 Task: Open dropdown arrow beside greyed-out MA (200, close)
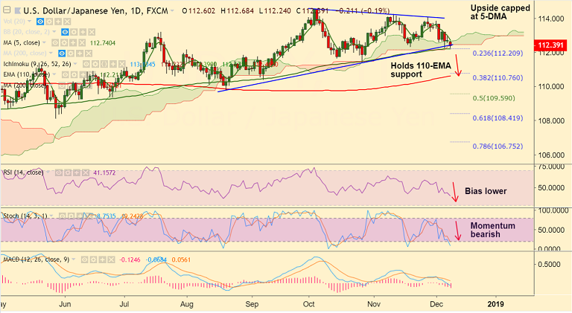(51, 53)
